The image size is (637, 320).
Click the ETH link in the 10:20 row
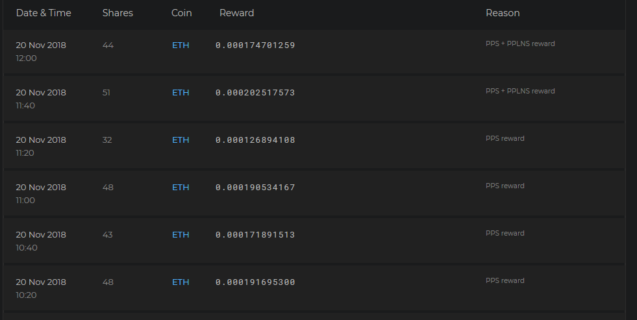[x=181, y=282]
